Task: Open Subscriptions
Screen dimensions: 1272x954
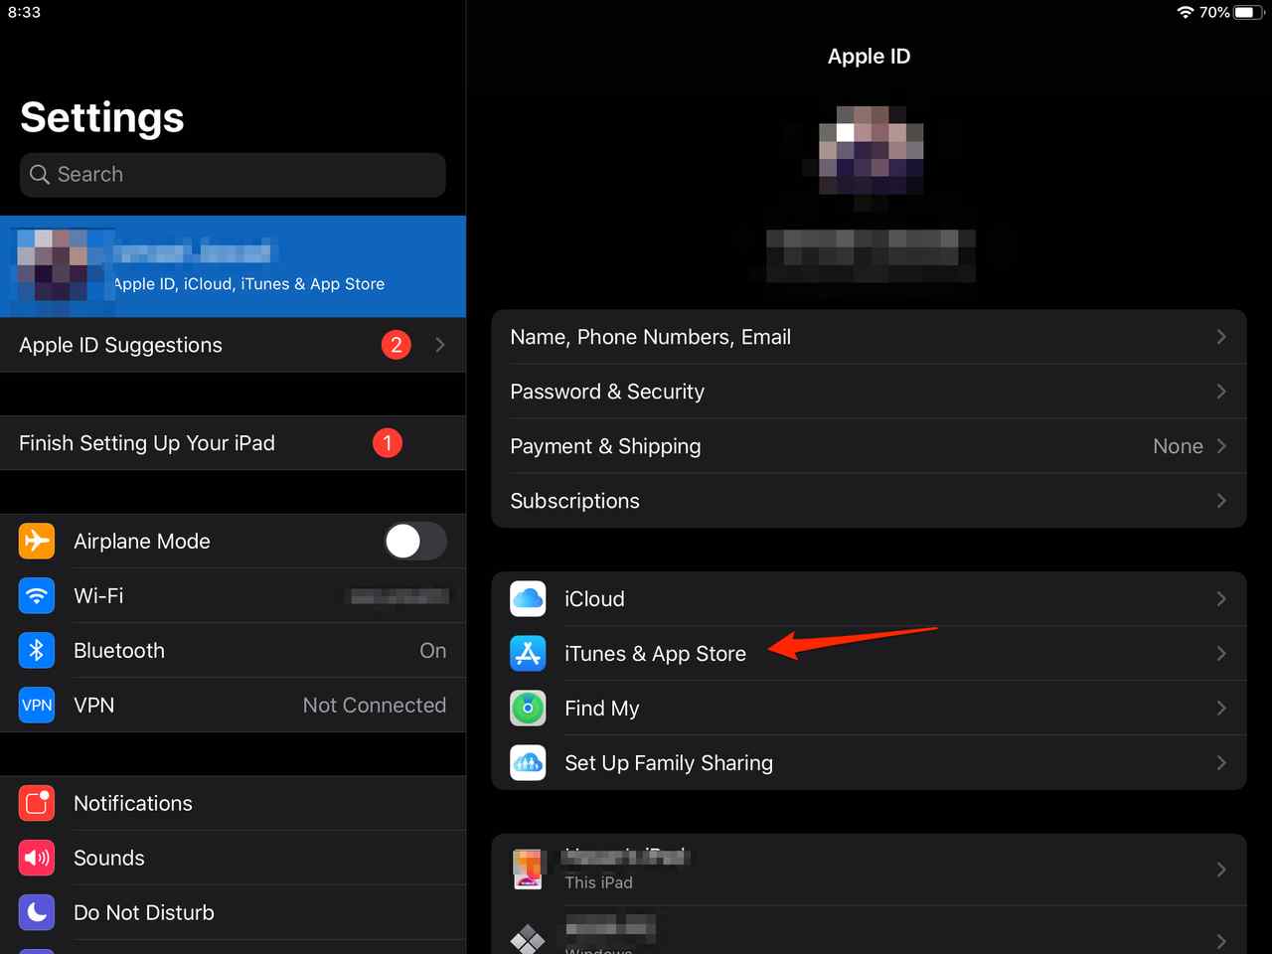Action: click(x=869, y=501)
